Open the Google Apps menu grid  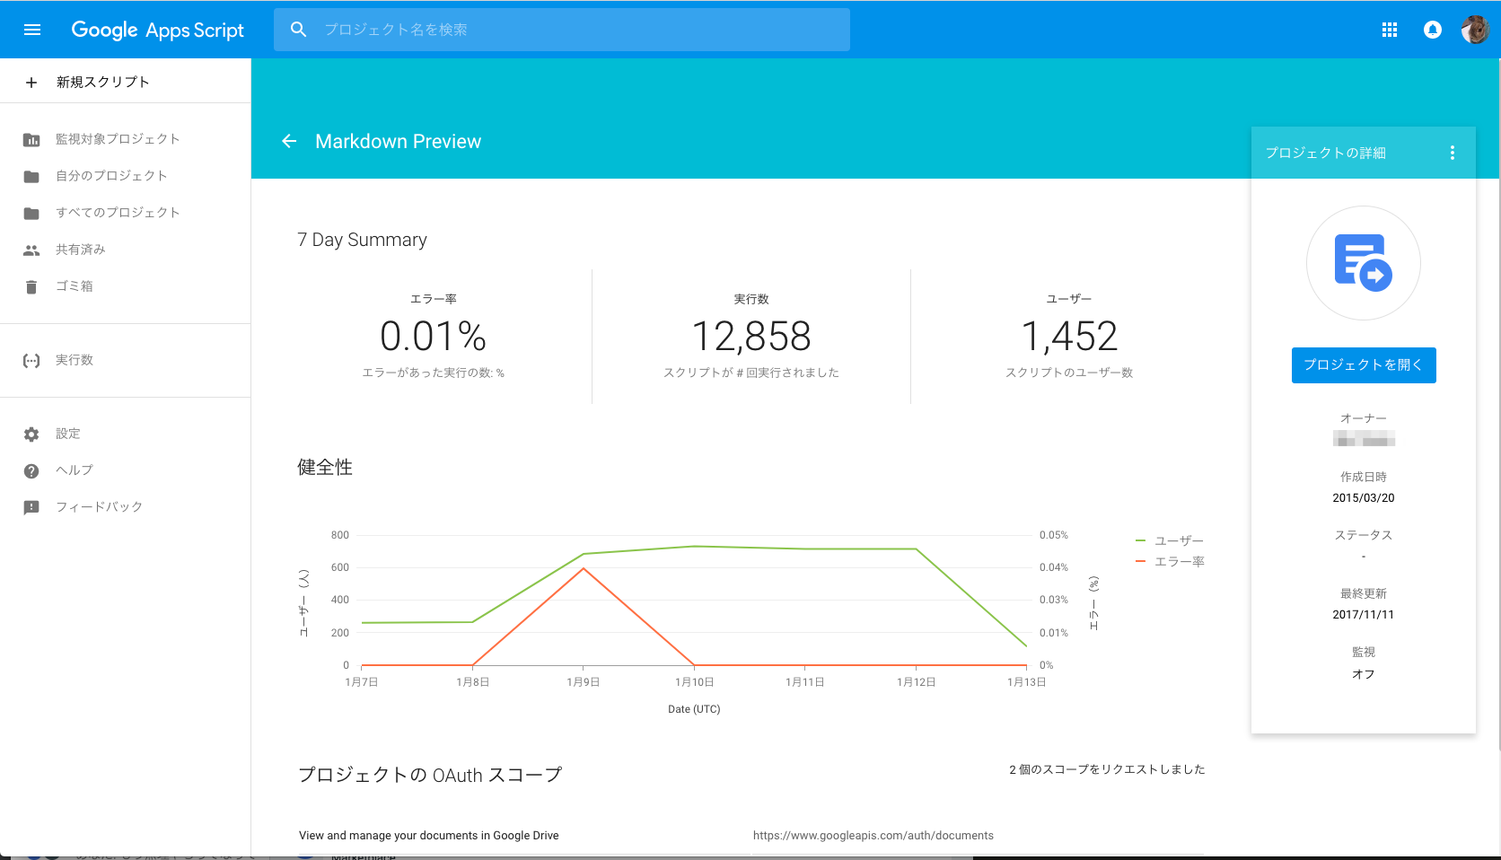[x=1390, y=29]
